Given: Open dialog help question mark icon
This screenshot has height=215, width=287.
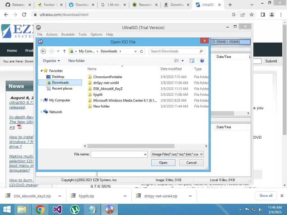Looking at the screenshot, I should click(202, 61).
